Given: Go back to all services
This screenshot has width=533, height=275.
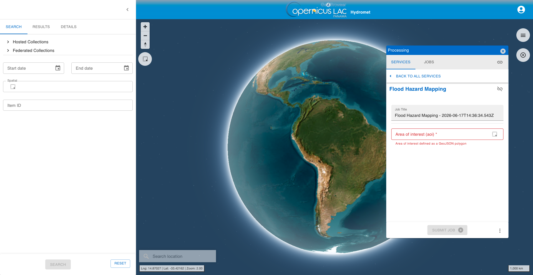Looking at the screenshot, I should tap(415, 76).
